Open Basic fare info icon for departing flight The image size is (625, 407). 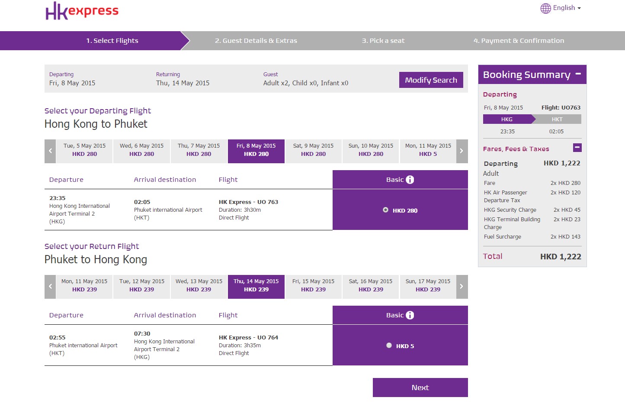(410, 180)
